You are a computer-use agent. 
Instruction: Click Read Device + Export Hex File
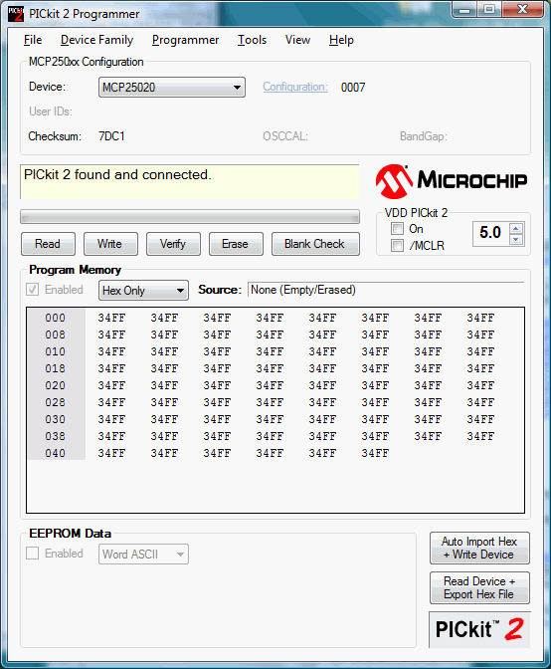coord(479,588)
